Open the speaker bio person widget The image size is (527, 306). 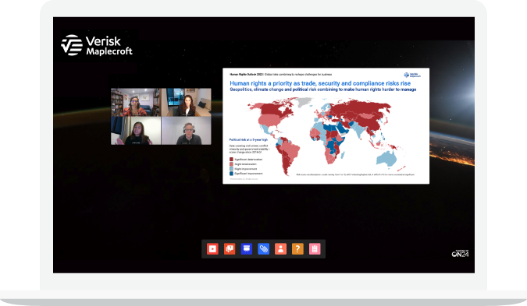[280, 249]
